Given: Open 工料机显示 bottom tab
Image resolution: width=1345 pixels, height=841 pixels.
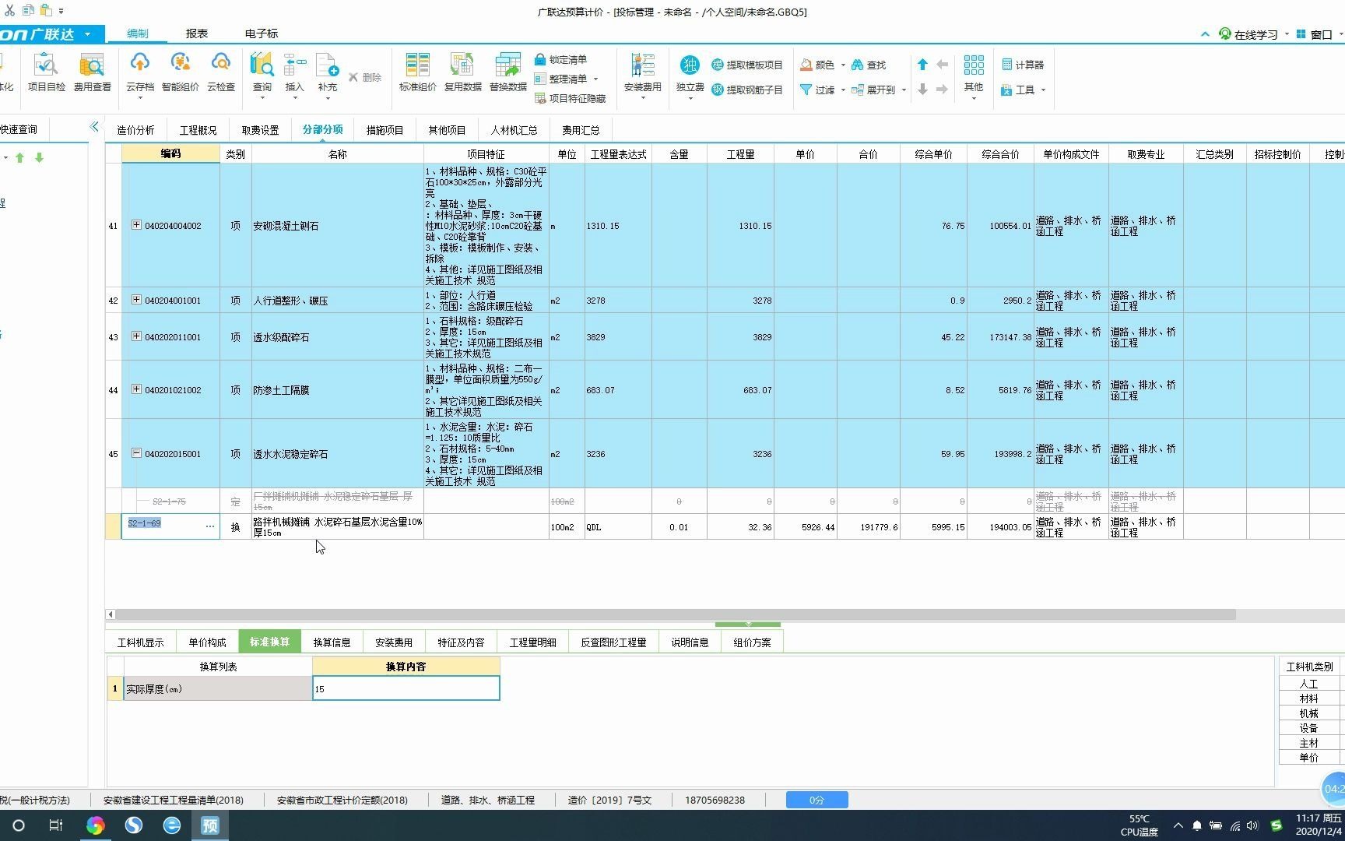Looking at the screenshot, I should (x=141, y=642).
